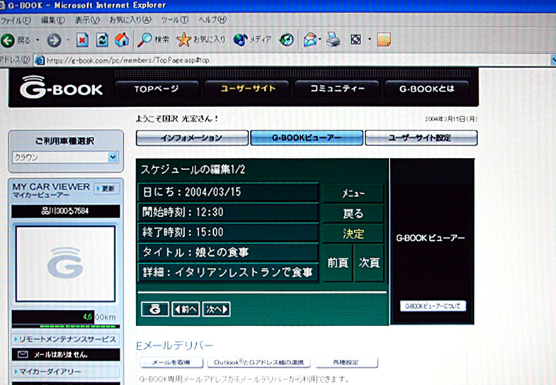The image size is (556, 385).
Task: Select the 詳細: イタリアンレストランで食事 field
Action: [228, 272]
